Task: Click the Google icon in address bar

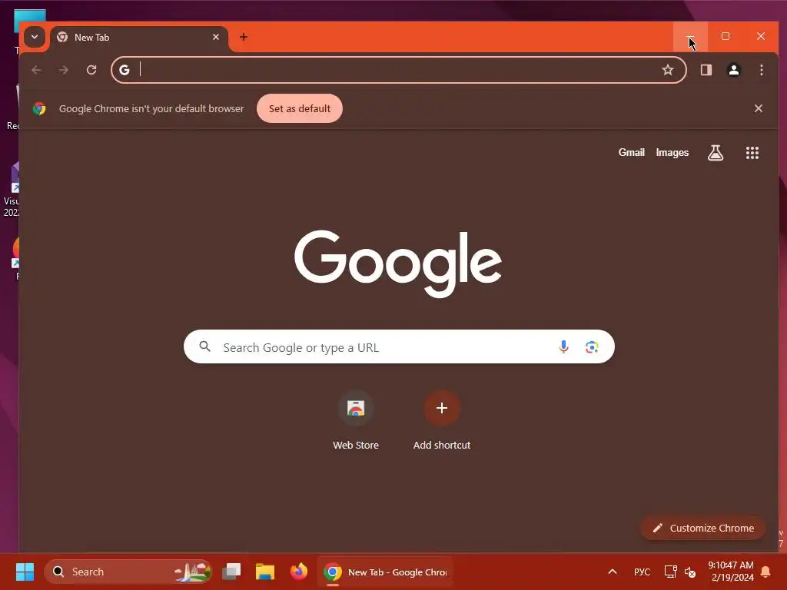Action: (125, 70)
